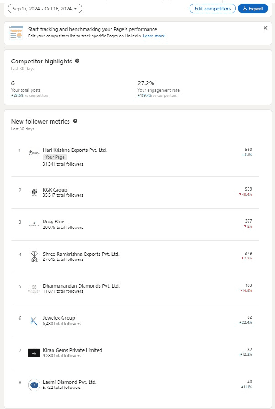This screenshot has height=409, width=275.
Task: Open Kiran Gems Private Limited page name
Action: pyautogui.click(x=73, y=350)
